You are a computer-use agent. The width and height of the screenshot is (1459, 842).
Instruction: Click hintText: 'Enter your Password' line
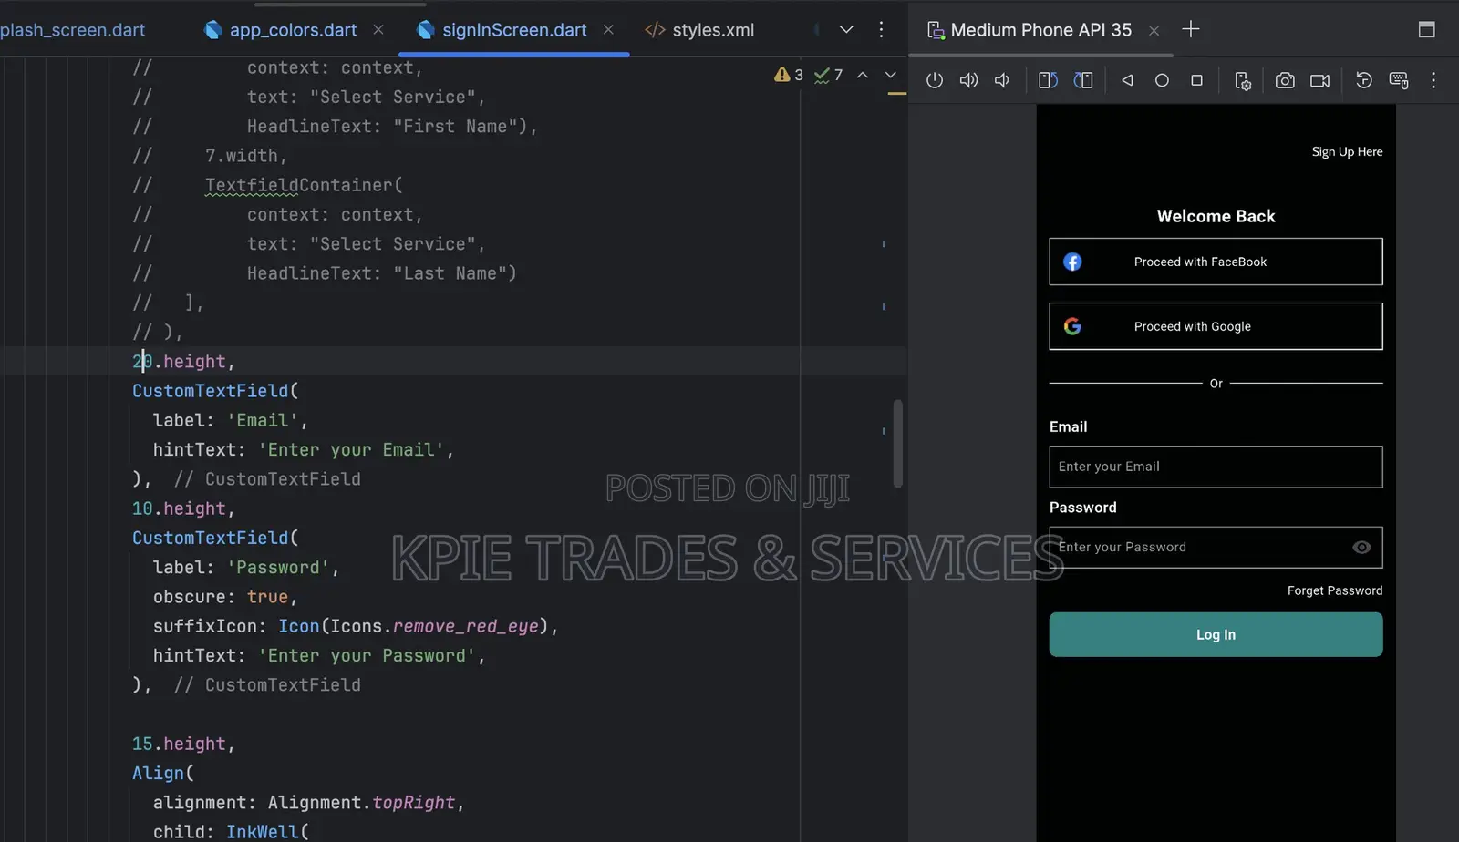pos(318,655)
